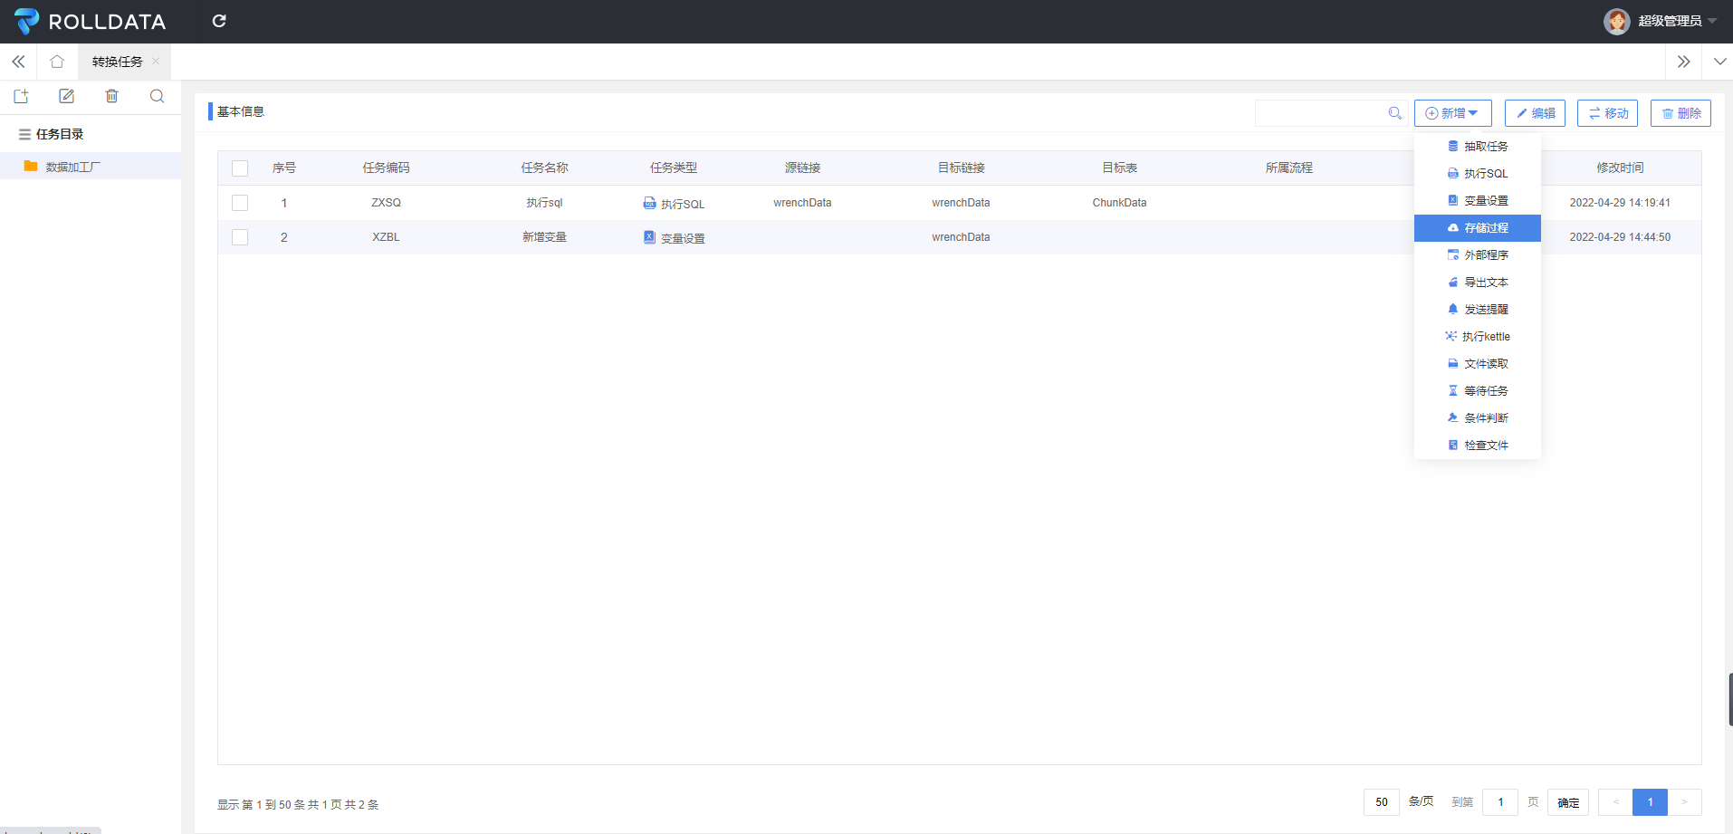
Task: Click the 编辑 button
Action: click(x=1535, y=113)
